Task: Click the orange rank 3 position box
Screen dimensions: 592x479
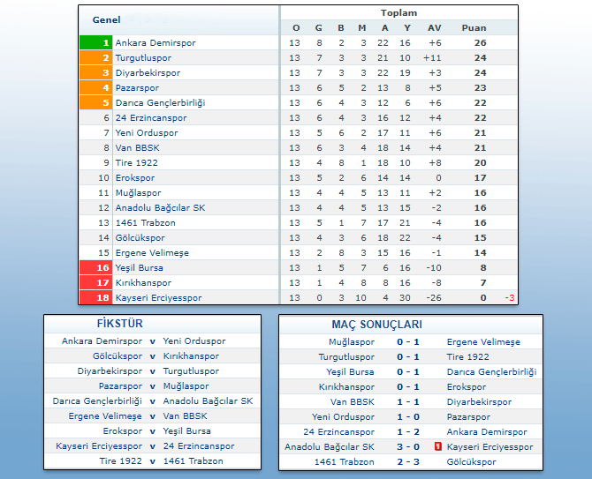Action: click(95, 72)
